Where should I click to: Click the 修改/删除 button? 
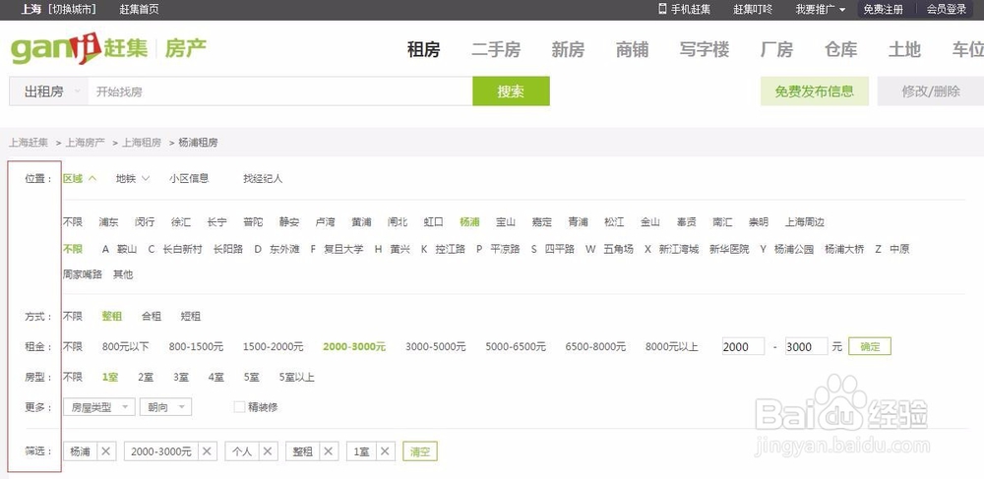(931, 91)
